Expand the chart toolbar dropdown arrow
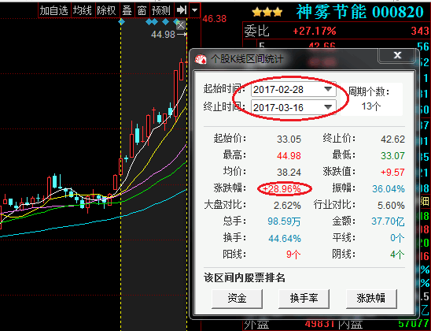 (x=194, y=11)
